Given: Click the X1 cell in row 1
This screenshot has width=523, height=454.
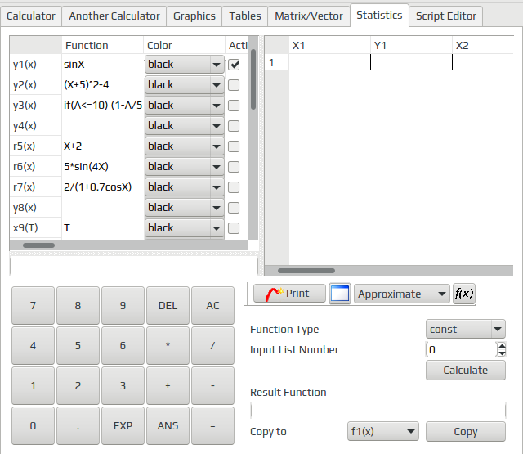Looking at the screenshot, I should tap(330, 62).
